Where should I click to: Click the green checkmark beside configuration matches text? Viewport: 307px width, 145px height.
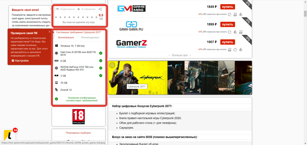tap(56, 99)
